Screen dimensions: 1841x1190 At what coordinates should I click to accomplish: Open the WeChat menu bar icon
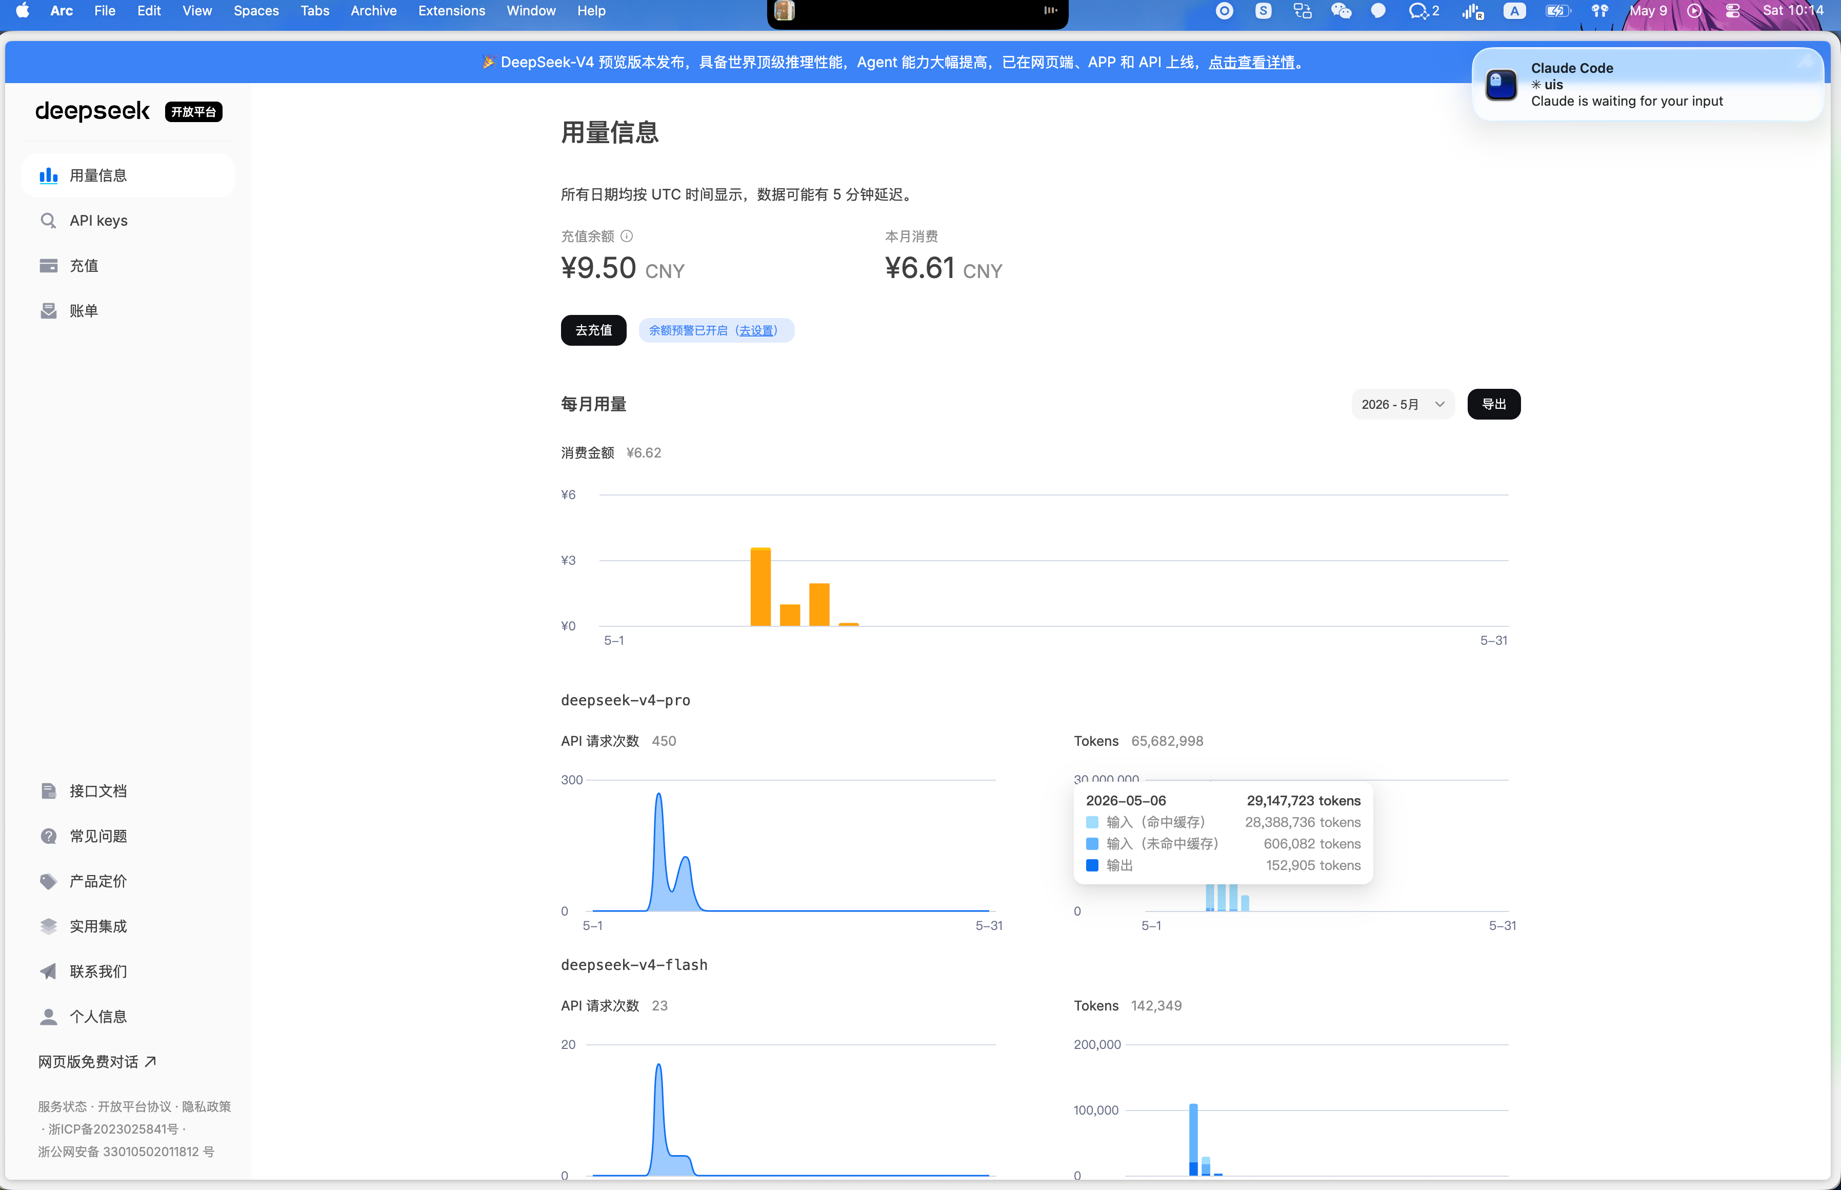(x=1341, y=11)
